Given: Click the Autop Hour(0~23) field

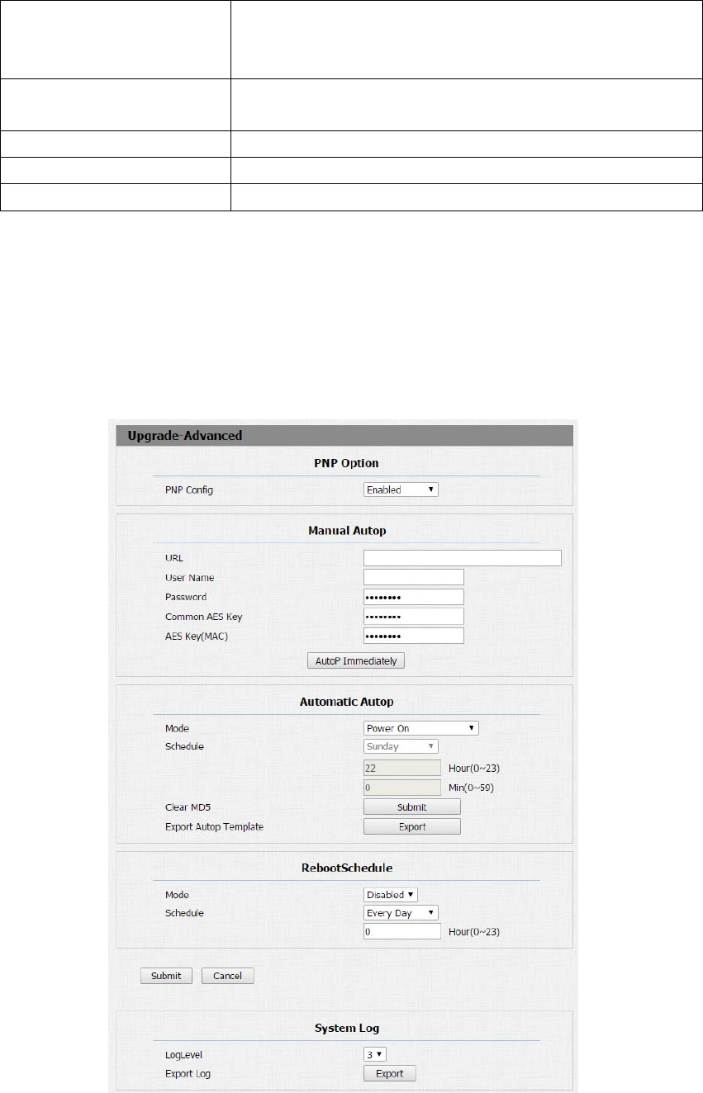Looking at the screenshot, I should point(402,768).
